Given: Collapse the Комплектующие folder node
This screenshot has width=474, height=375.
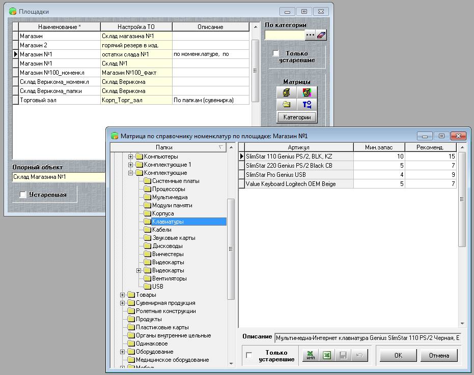Looking at the screenshot, I should coord(130,173).
